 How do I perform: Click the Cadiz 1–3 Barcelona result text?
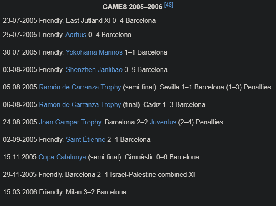[x=174, y=105]
